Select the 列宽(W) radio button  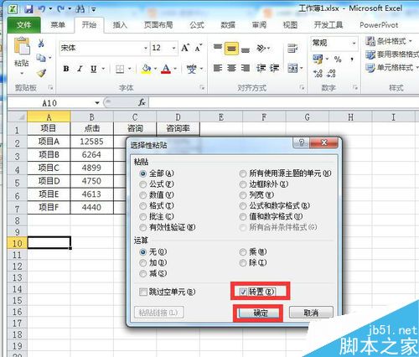click(243, 195)
